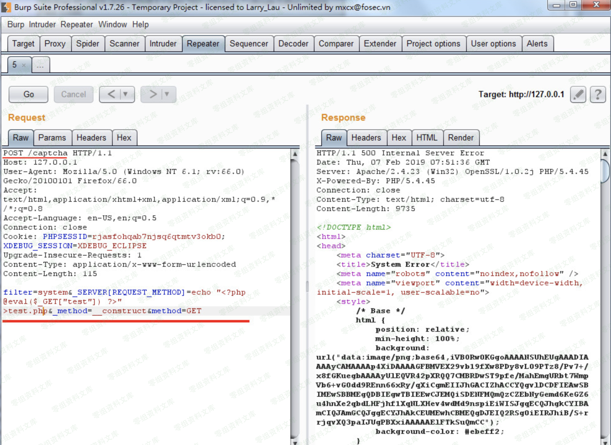Open new repeater tab with ellipsis
Image resolution: width=611 pixels, height=445 pixels.
click(x=41, y=65)
